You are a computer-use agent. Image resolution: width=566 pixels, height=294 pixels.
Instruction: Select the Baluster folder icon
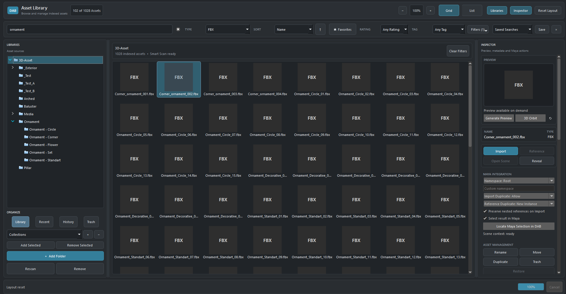click(21, 106)
